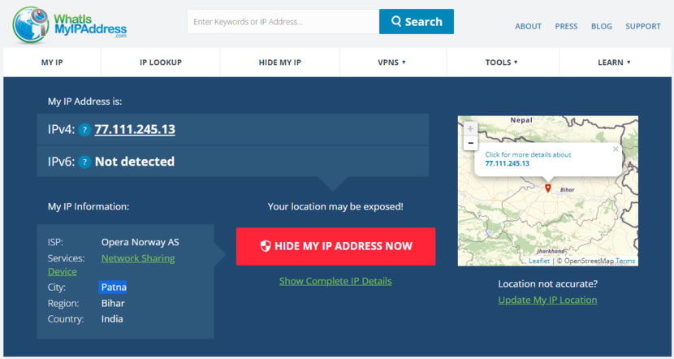674x359 pixels.
Task: Click the IPv6 question mark help icon
Action: coord(84,162)
